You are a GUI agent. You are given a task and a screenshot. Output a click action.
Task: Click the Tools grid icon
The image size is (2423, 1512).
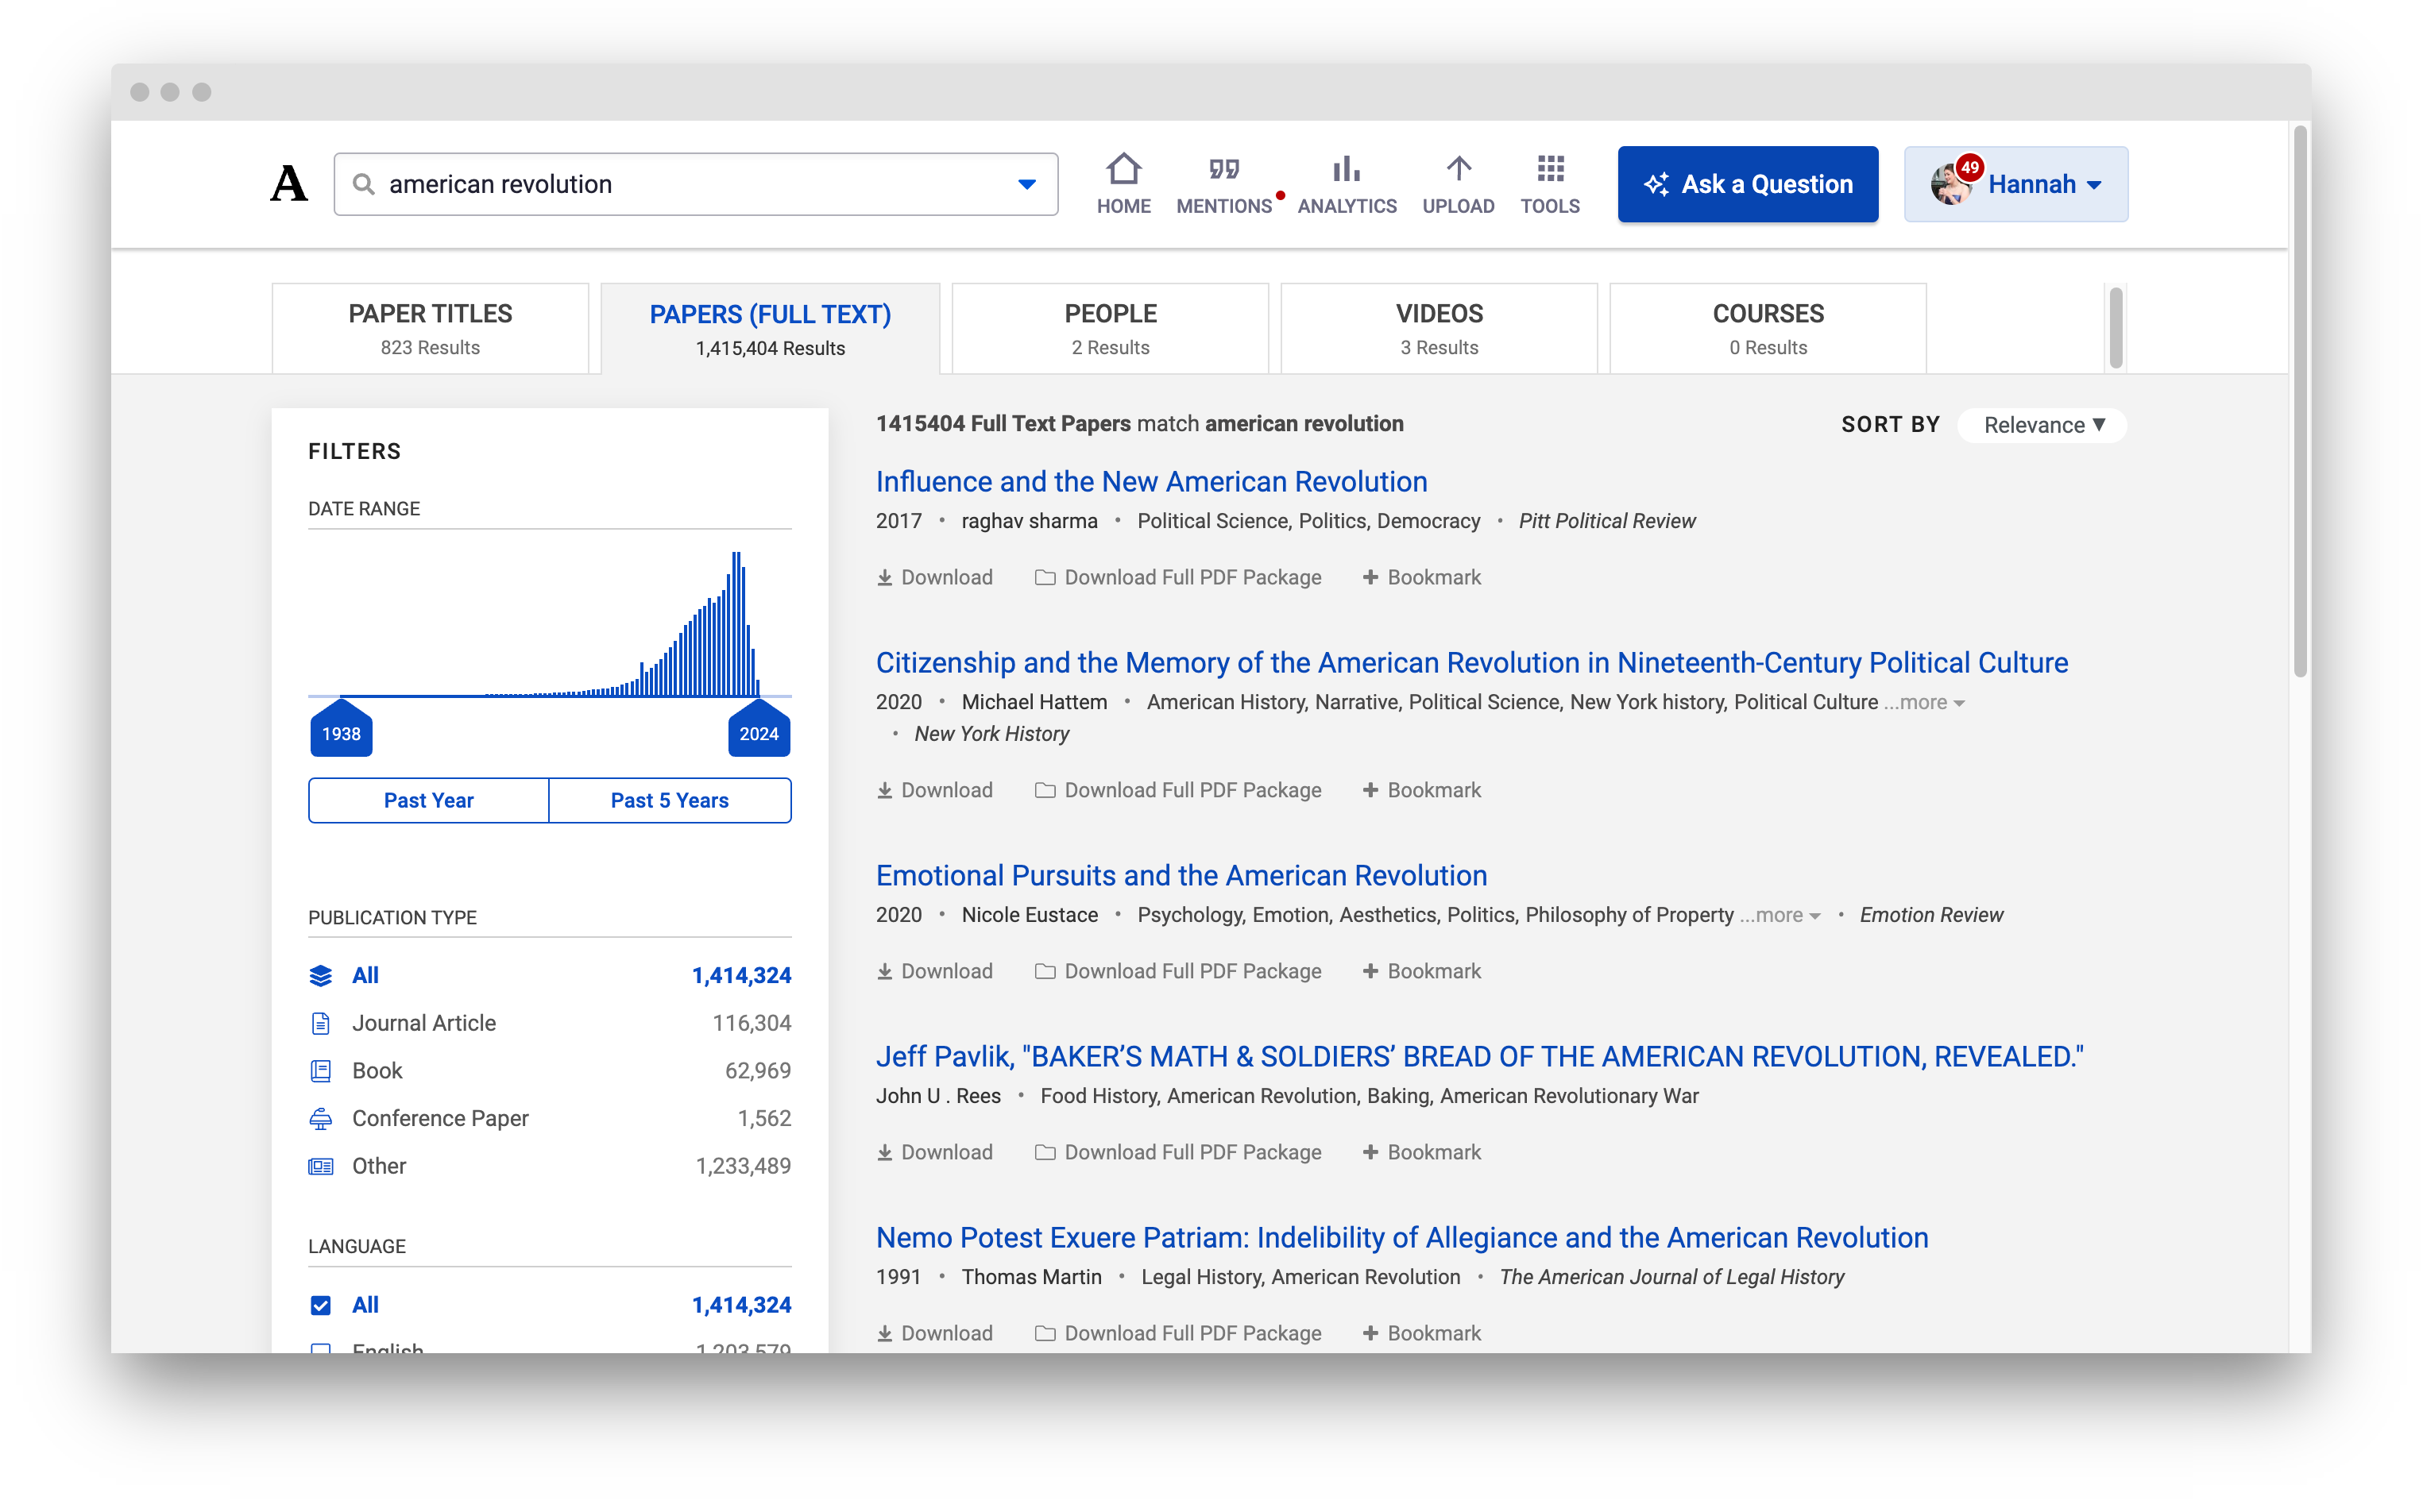point(1550,169)
